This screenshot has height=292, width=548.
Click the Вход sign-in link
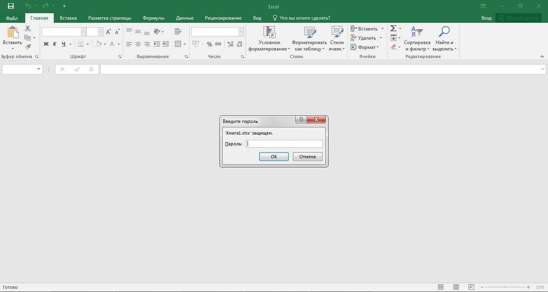486,18
